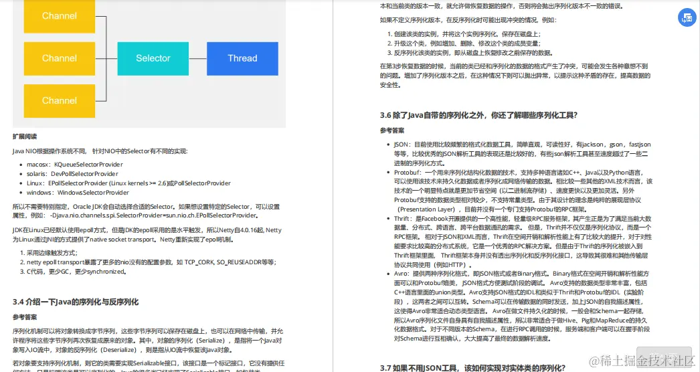
Task: Click list item '3. C代码，更少GC'
Action: (73, 272)
